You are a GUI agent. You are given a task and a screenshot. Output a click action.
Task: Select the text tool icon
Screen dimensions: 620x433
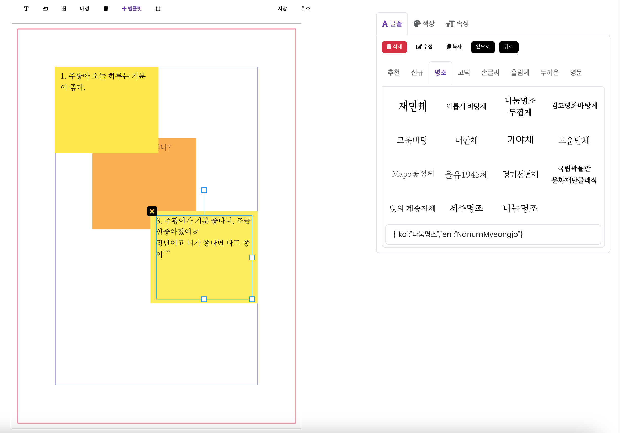26,9
